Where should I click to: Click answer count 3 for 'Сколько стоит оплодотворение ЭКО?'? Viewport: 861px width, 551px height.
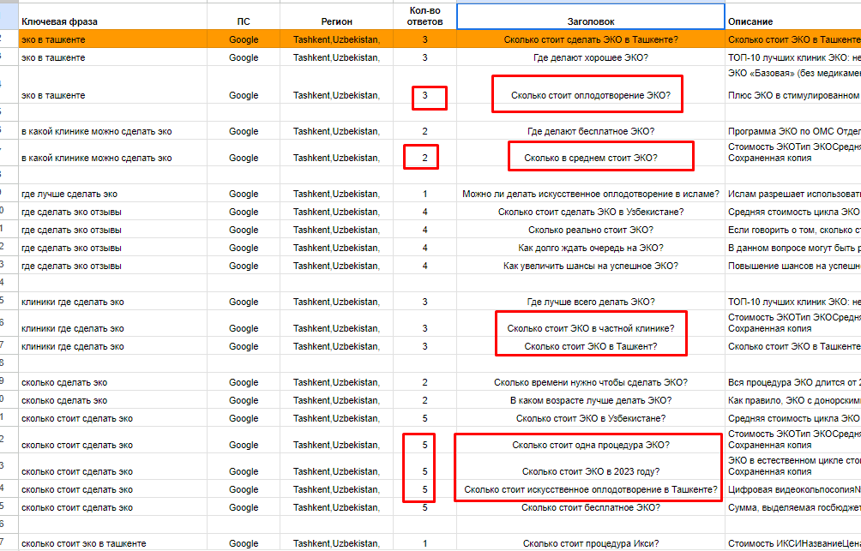425,85
